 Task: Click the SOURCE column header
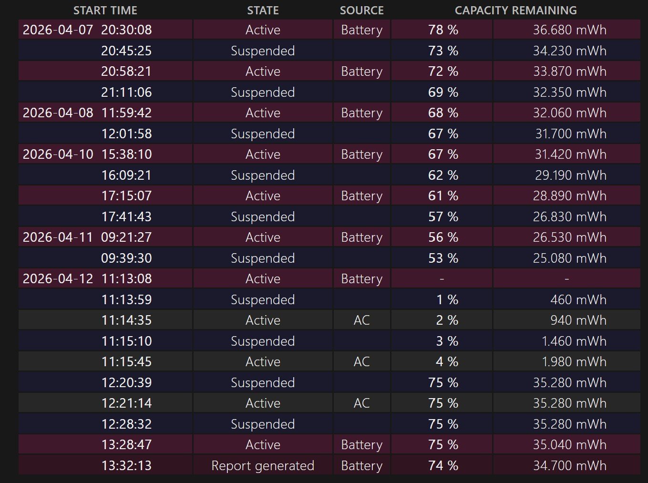(x=361, y=10)
